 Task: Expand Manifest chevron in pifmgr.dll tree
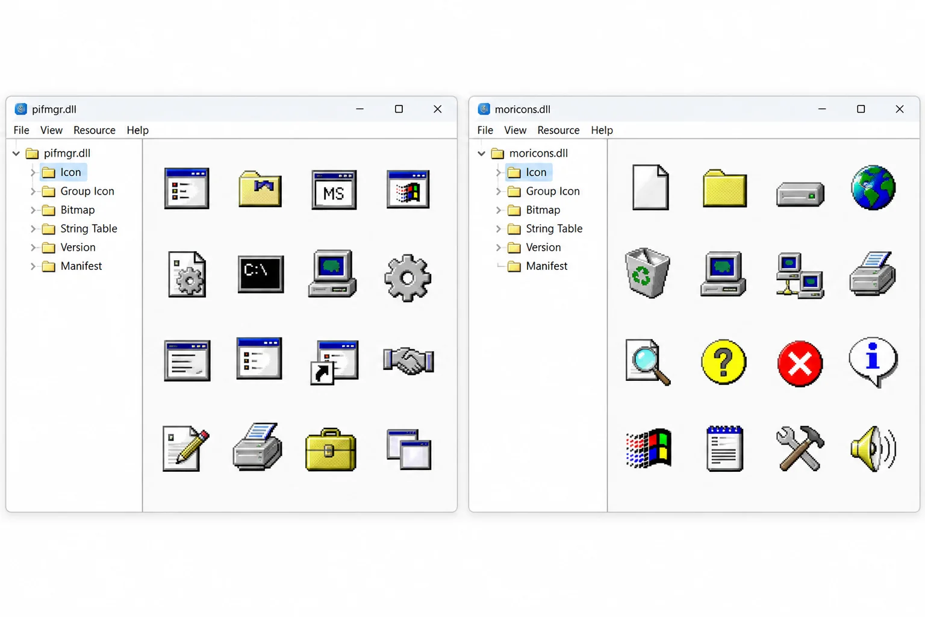tap(33, 266)
